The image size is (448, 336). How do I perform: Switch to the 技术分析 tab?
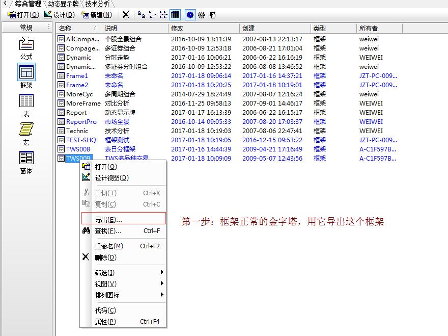pyautogui.click(x=98, y=4)
